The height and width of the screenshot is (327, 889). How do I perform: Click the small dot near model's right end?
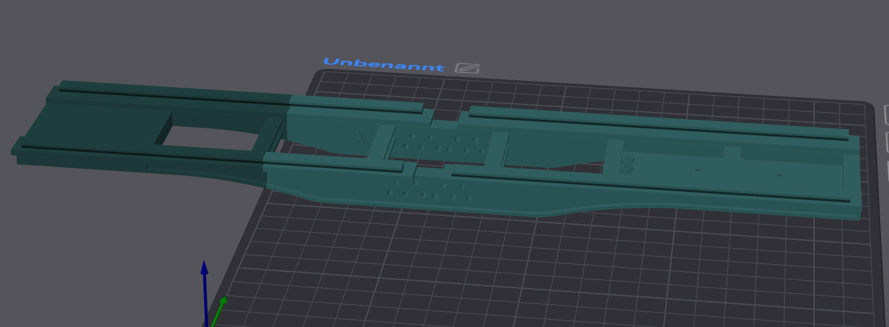click(780, 175)
